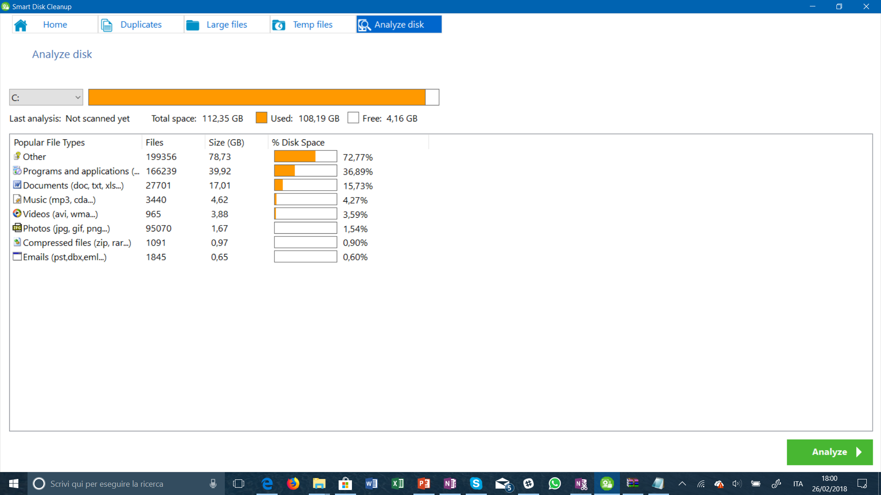Click the Cortana search box
The height and width of the screenshot is (495, 881).
126,484
